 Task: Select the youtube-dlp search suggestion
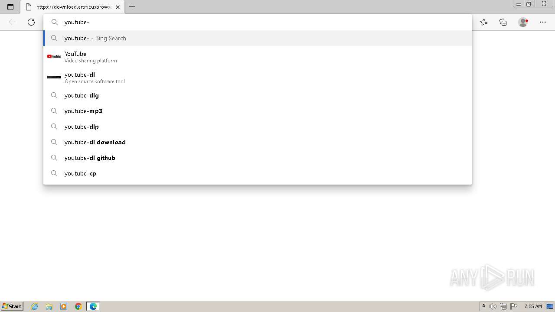click(258, 127)
